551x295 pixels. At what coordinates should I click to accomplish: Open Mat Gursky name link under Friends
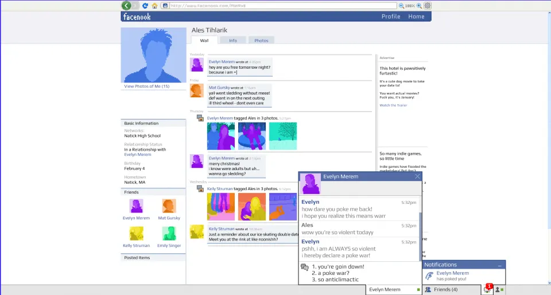169,218
